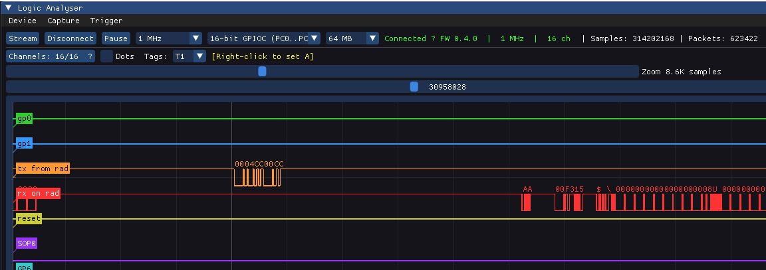Select the gp1 channel label
Image resolution: width=766 pixels, height=270 pixels.
pos(23,144)
